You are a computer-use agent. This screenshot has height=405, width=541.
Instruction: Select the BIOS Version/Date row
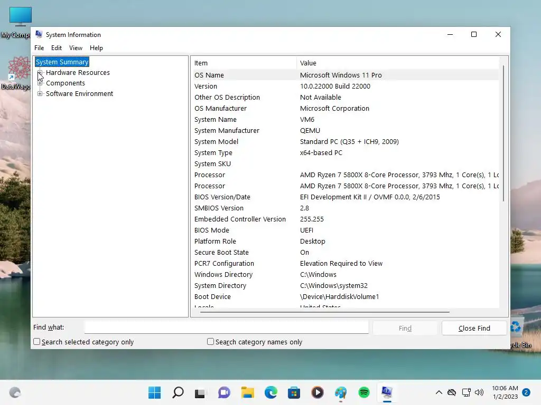point(345,197)
